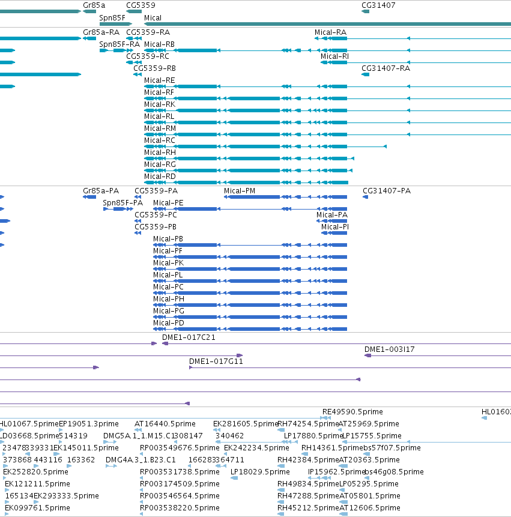
Task: Click EST label RH45212.5prime
Action: click(308, 508)
